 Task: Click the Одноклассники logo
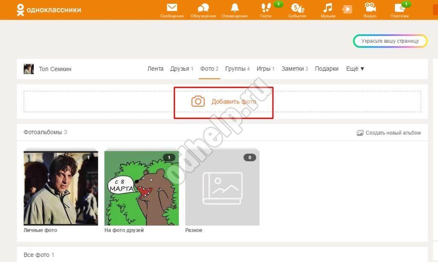(x=48, y=9)
